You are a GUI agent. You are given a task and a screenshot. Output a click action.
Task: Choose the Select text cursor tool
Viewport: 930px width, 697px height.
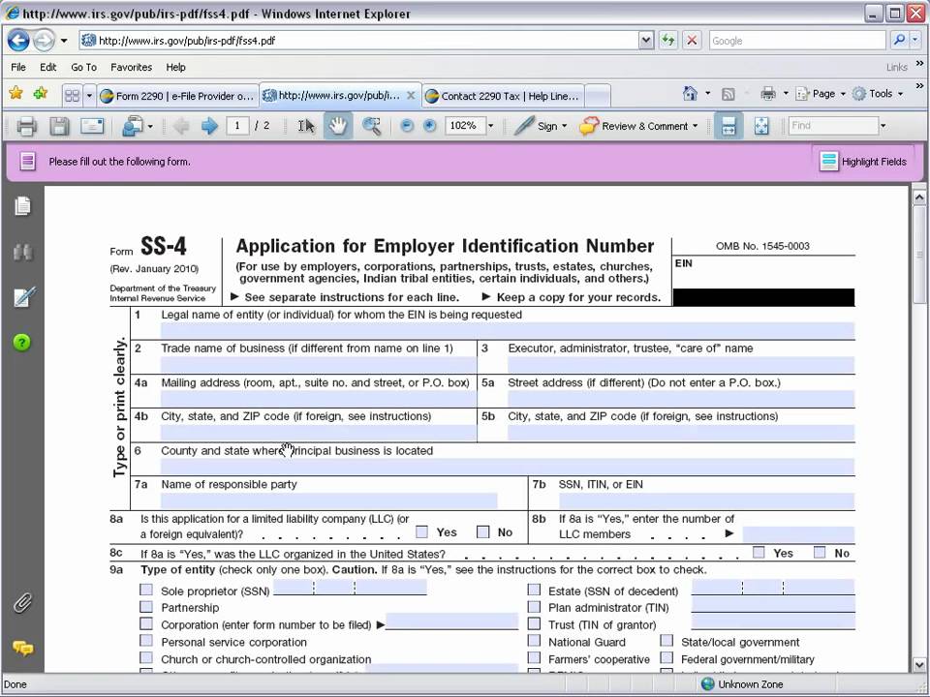[x=306, y=126]
